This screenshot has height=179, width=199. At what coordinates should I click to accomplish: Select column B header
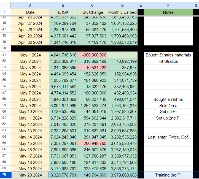coord(63,5)
